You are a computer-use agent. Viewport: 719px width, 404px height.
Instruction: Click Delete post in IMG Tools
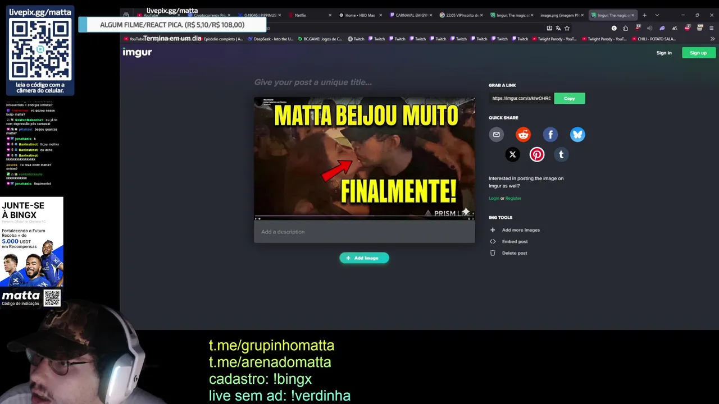pyautogui.click(x=508, y=253)
